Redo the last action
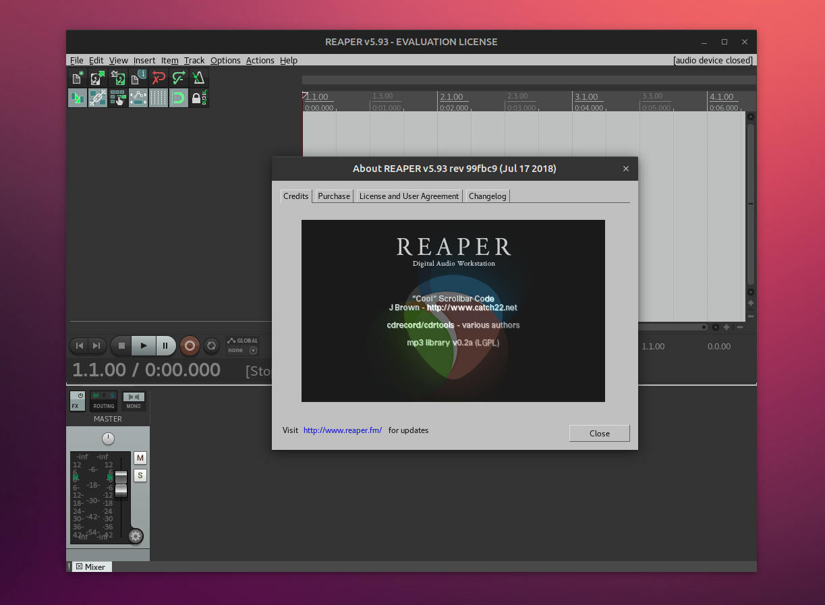 [179, 78]
